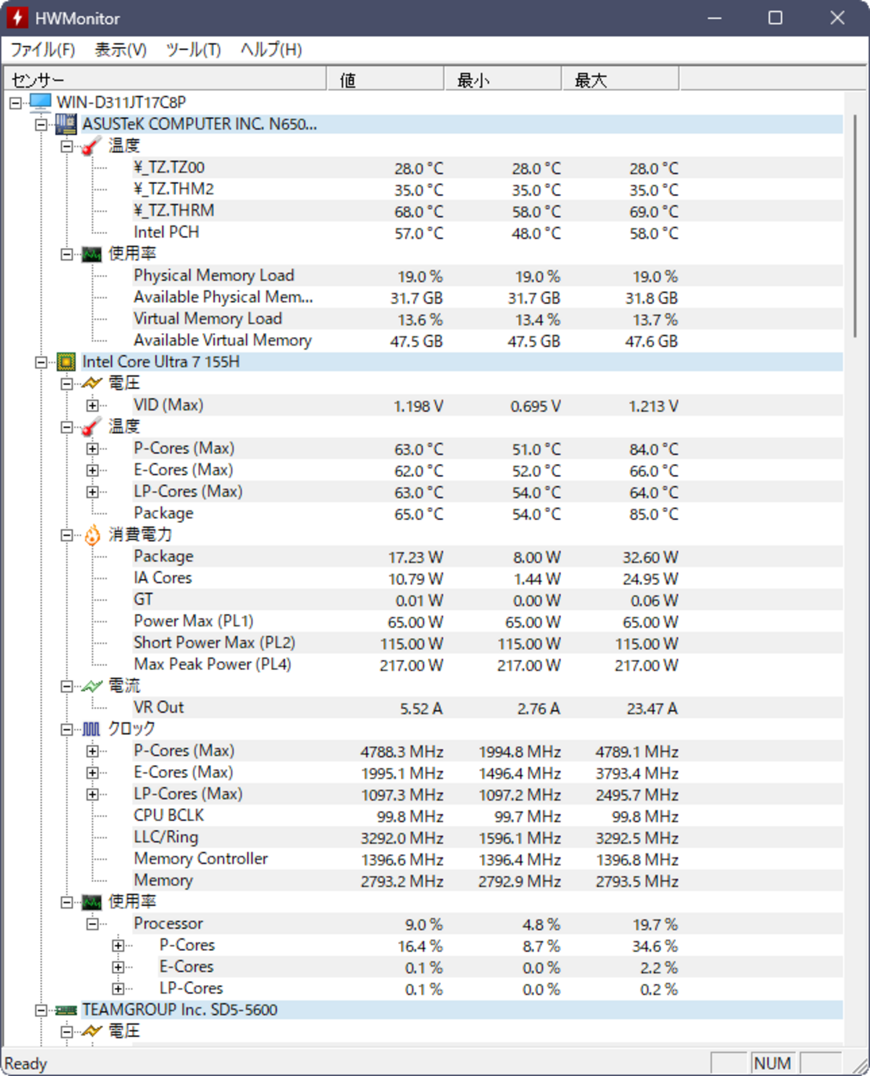Screen dimensions: 870x1076
Task: Click the flame icon beside 消費電力
Action: (x=92, y=534)
